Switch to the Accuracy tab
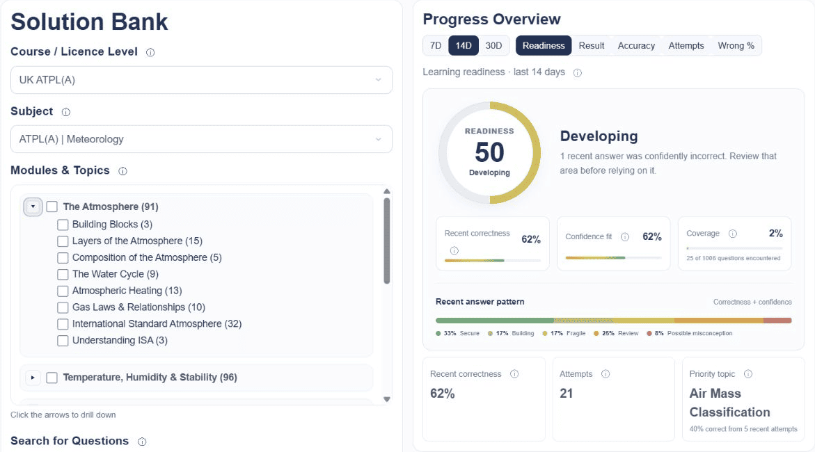 [636, 46]
